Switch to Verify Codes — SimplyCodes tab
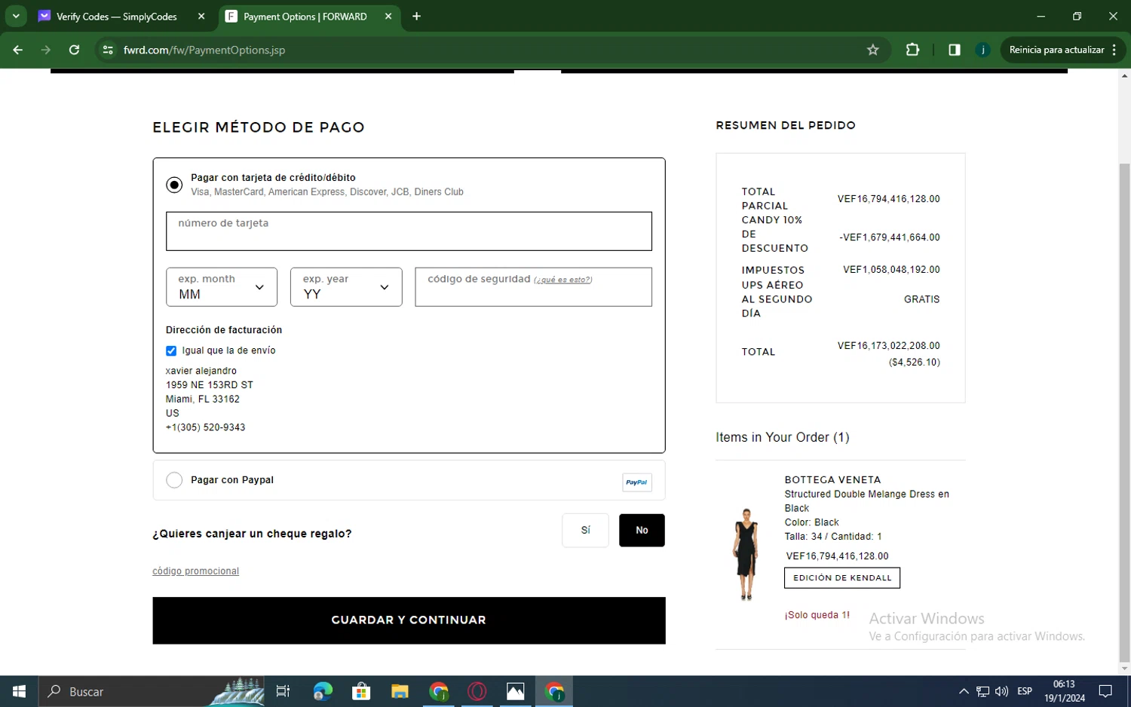The height and width of the screenshot is (707, 1131). (x=117, y=17)
